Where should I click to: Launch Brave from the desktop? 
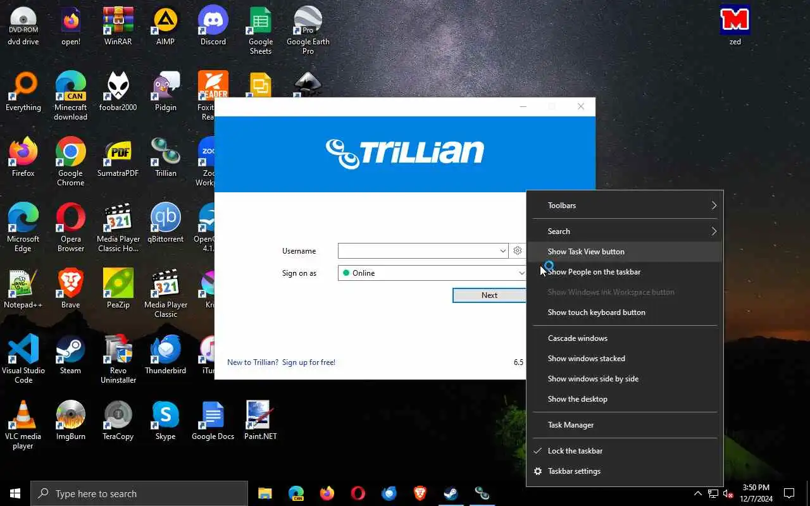pyautogui.click(x=71, y=289)
